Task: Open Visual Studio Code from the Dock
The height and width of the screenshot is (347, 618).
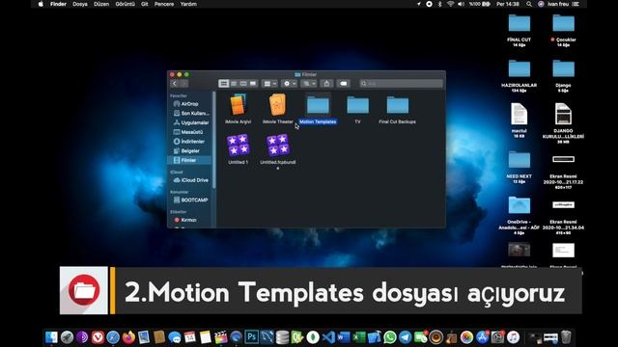Action: coord(328,337)
